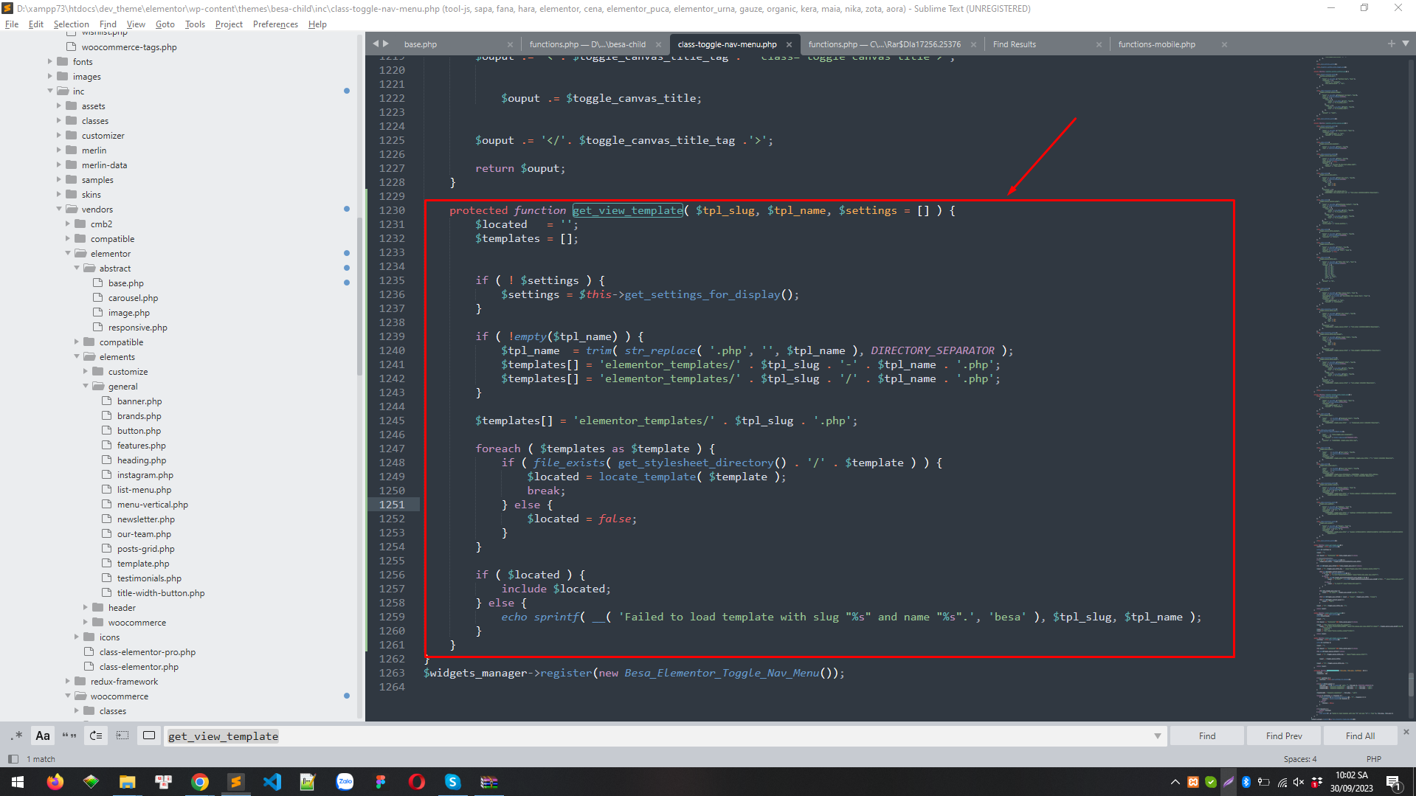This screenshot has height=796, width=1416.
Task: Click the find input field containing get_view_template
Action: 657,736
